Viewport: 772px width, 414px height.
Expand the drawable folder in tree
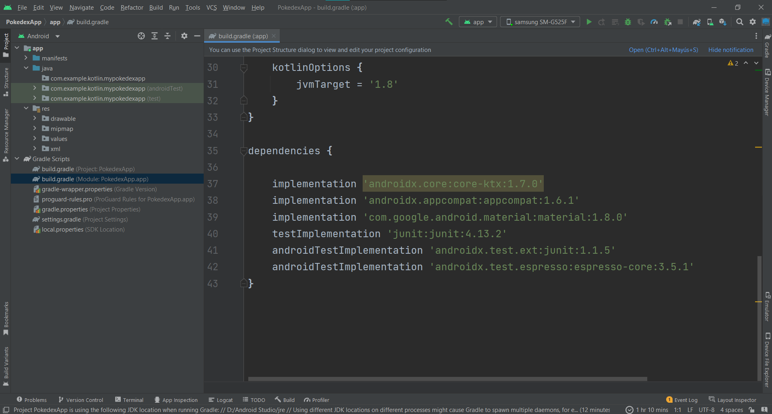point(35,118)
